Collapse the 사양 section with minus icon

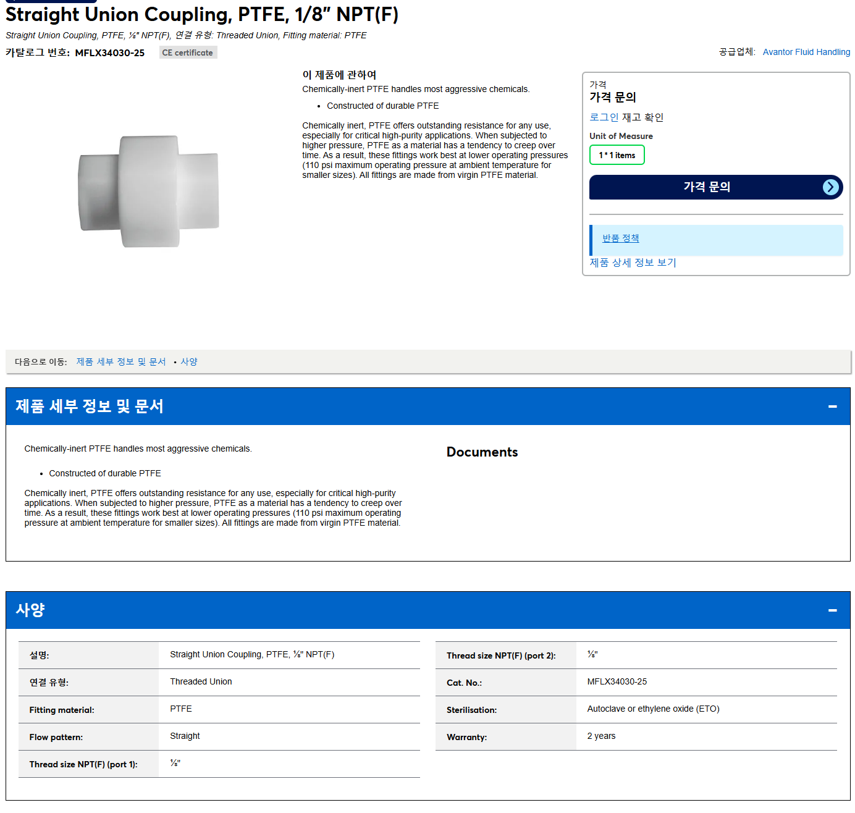(832, 610)
